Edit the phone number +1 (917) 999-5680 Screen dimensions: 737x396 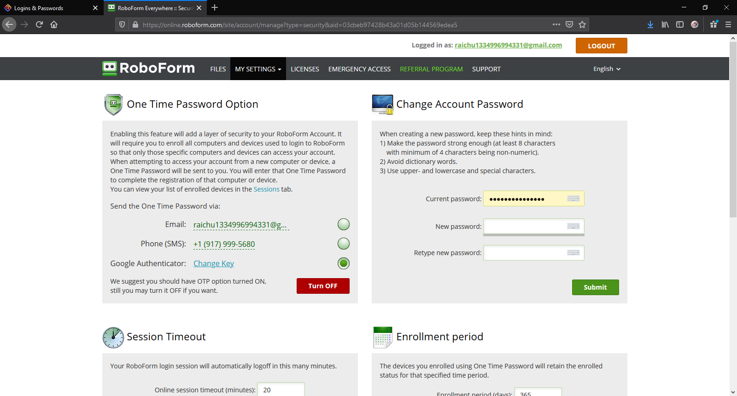coord(224,244)
